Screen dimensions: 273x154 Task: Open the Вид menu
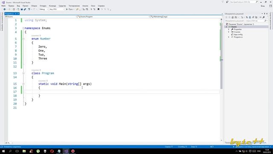pyautogui.click(x=18, y=6)
